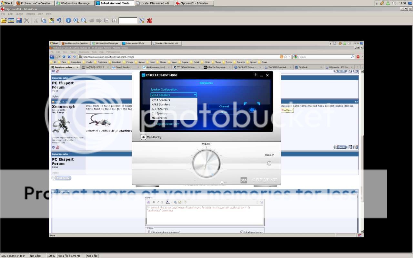Zoom out using the magnifier minus icon
413x258 pixels.
pyautogui.click(x=84, y=20)
